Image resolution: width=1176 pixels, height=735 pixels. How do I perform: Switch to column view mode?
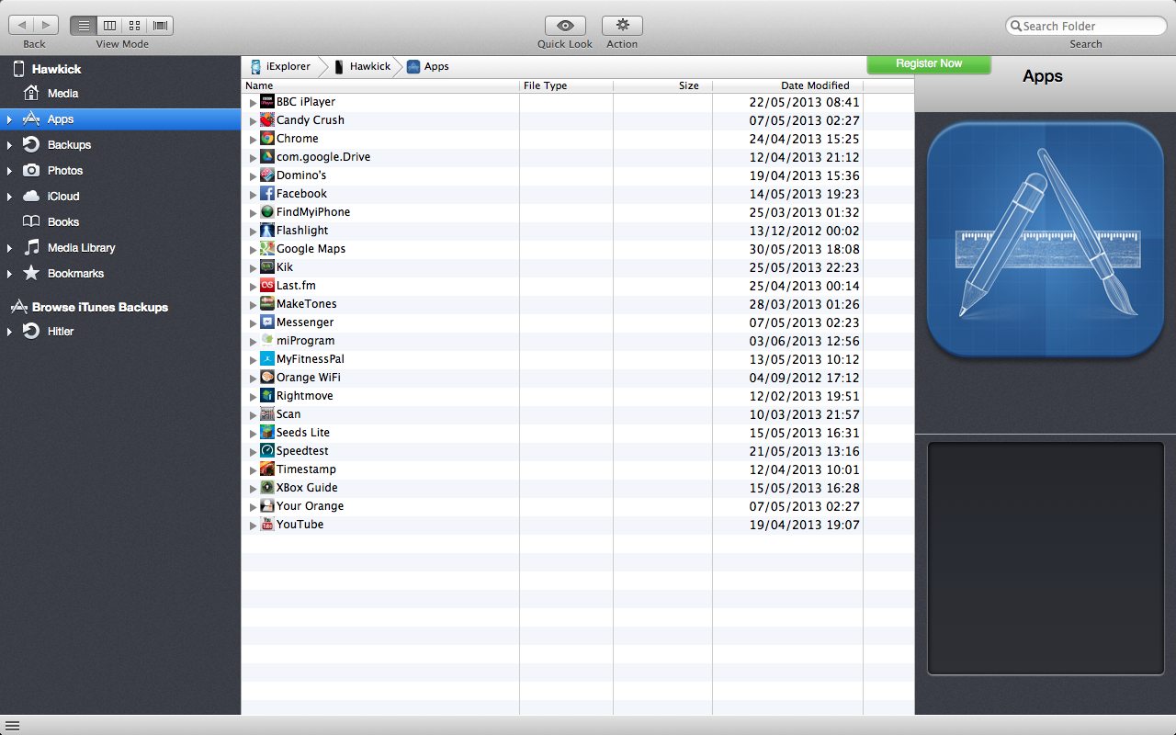tap(109, 26)
